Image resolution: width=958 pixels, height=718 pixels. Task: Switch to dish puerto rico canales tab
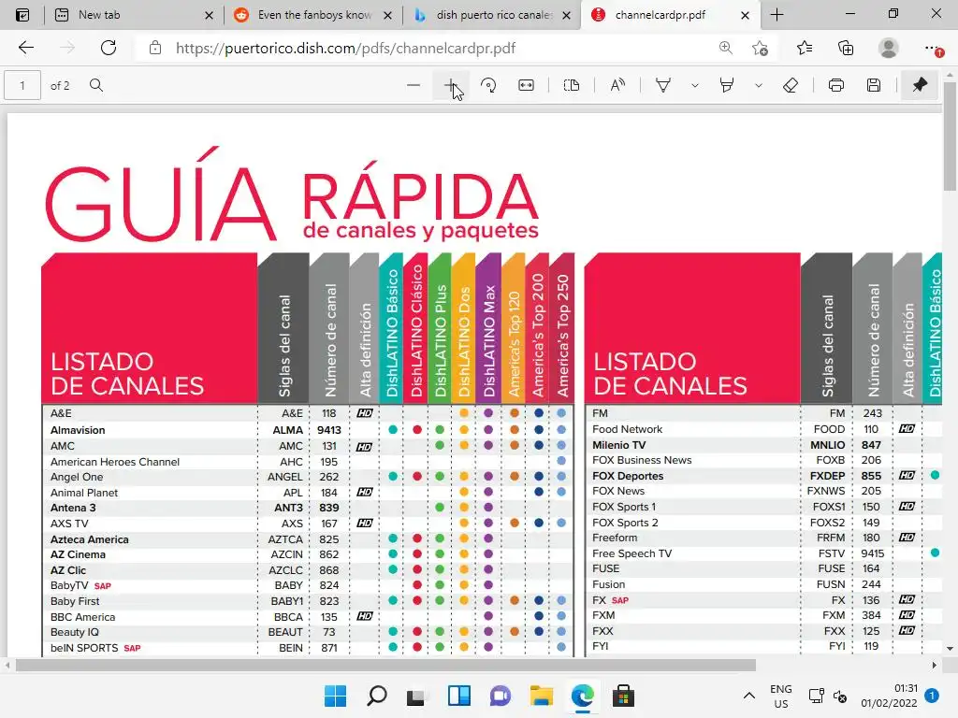tap(494, 15)
